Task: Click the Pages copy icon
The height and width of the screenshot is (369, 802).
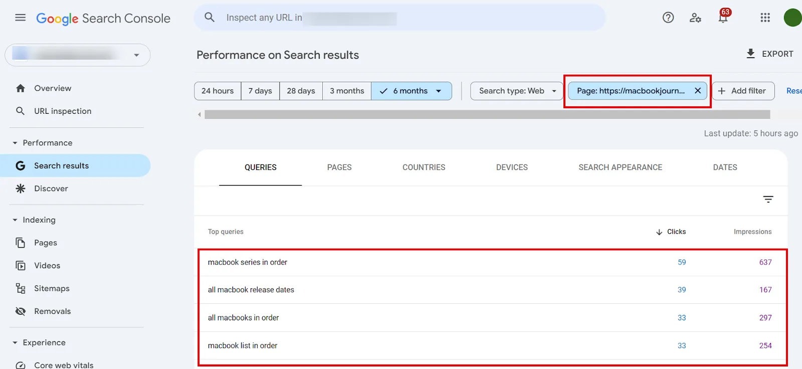Action: pos(21,243)
